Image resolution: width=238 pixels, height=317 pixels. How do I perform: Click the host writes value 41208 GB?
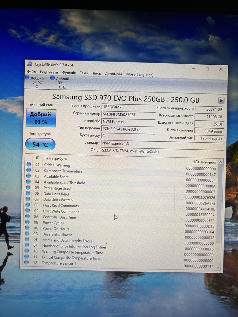(x=209, y=117)
